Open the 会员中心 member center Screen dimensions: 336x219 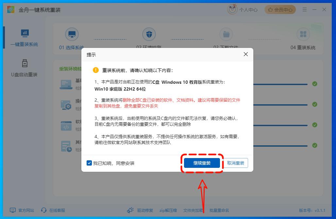[x=279, y=9]
